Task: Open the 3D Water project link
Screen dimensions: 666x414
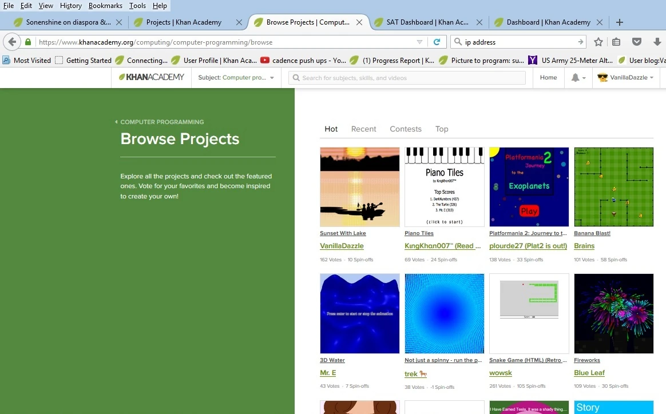Action: [332, 360]
